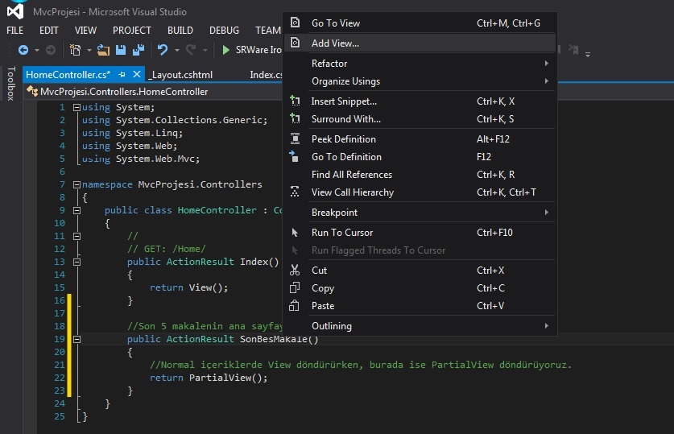Screen dimensions: 674x434
Task: Click the Navigate Backward arrow icon
Action: 23,50
